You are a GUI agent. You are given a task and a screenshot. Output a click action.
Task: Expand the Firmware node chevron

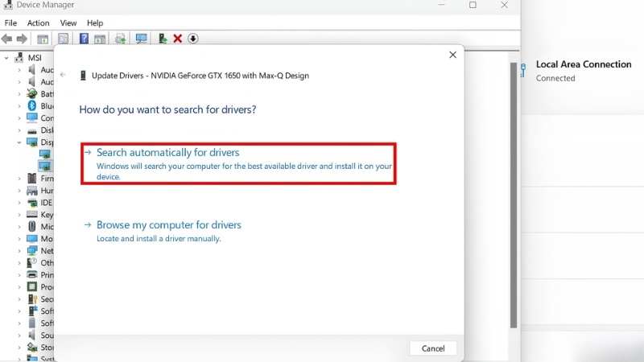coord(19,179)
